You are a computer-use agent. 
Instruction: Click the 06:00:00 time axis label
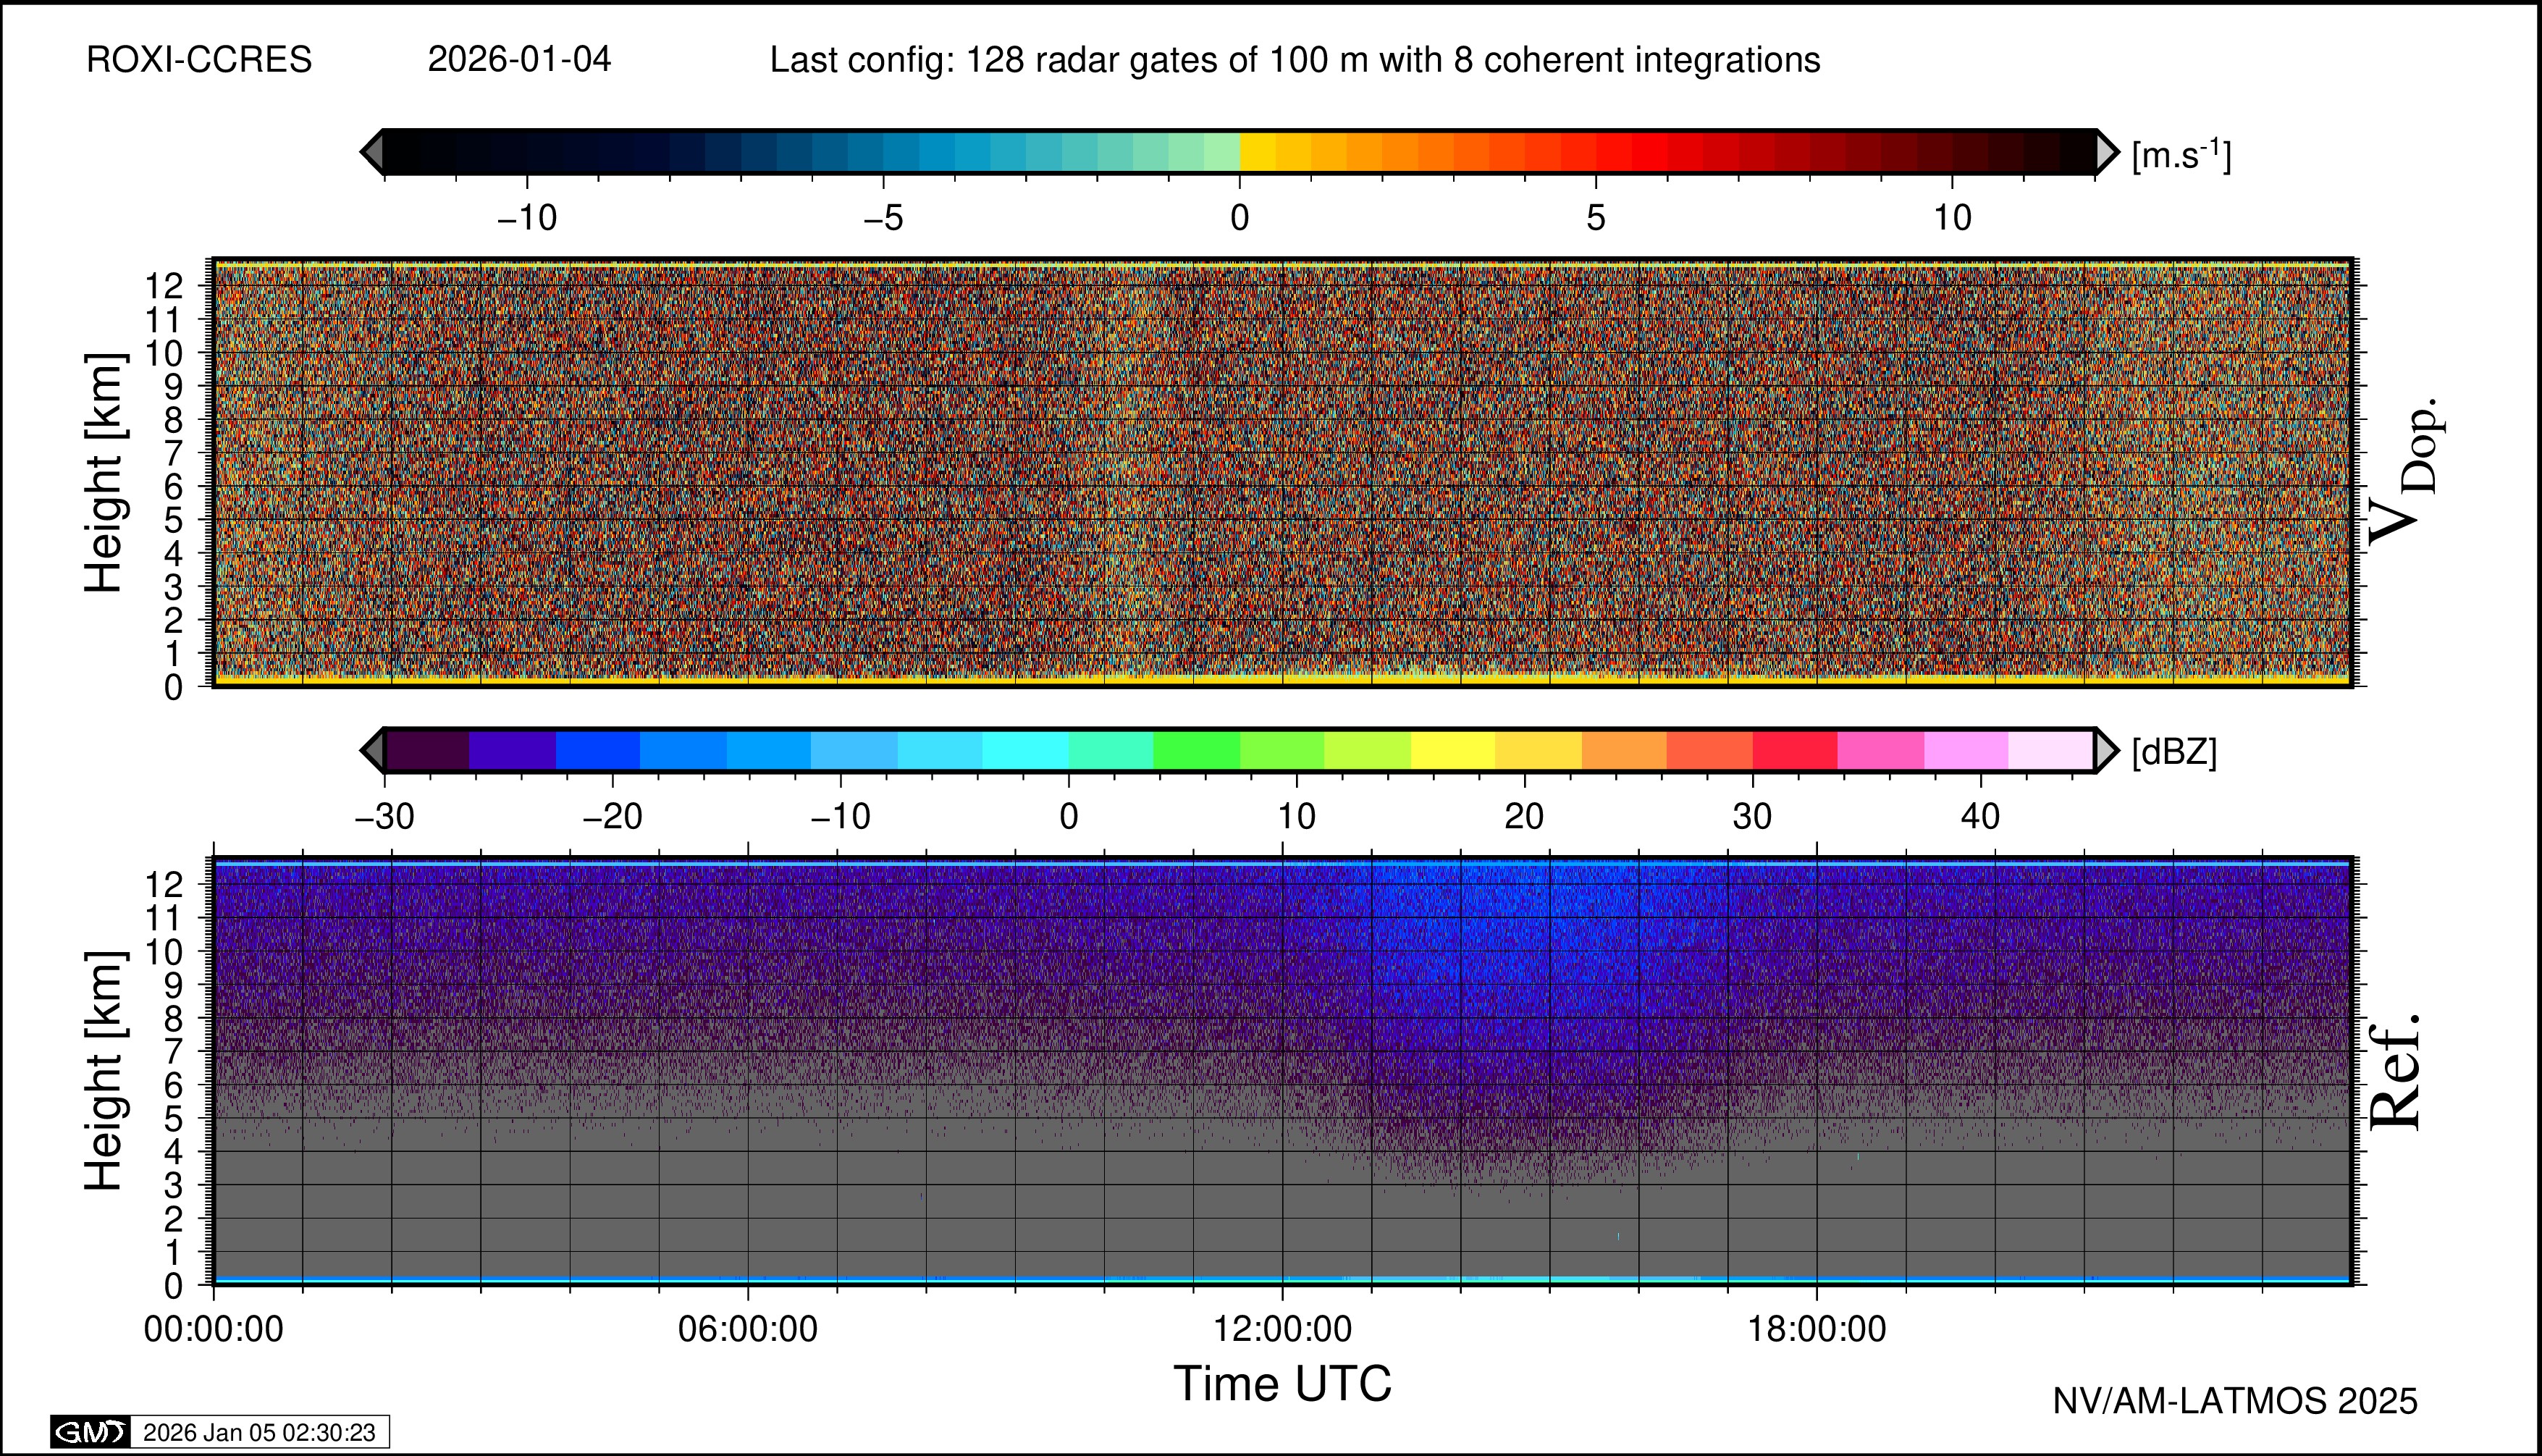[747, 1329]
